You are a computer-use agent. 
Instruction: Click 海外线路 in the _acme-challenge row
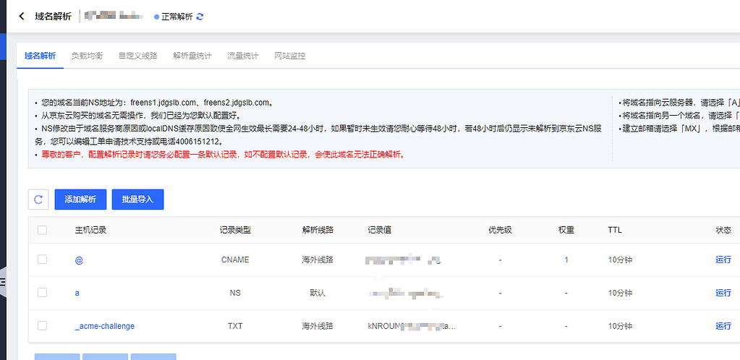click(x=318, y=325)
